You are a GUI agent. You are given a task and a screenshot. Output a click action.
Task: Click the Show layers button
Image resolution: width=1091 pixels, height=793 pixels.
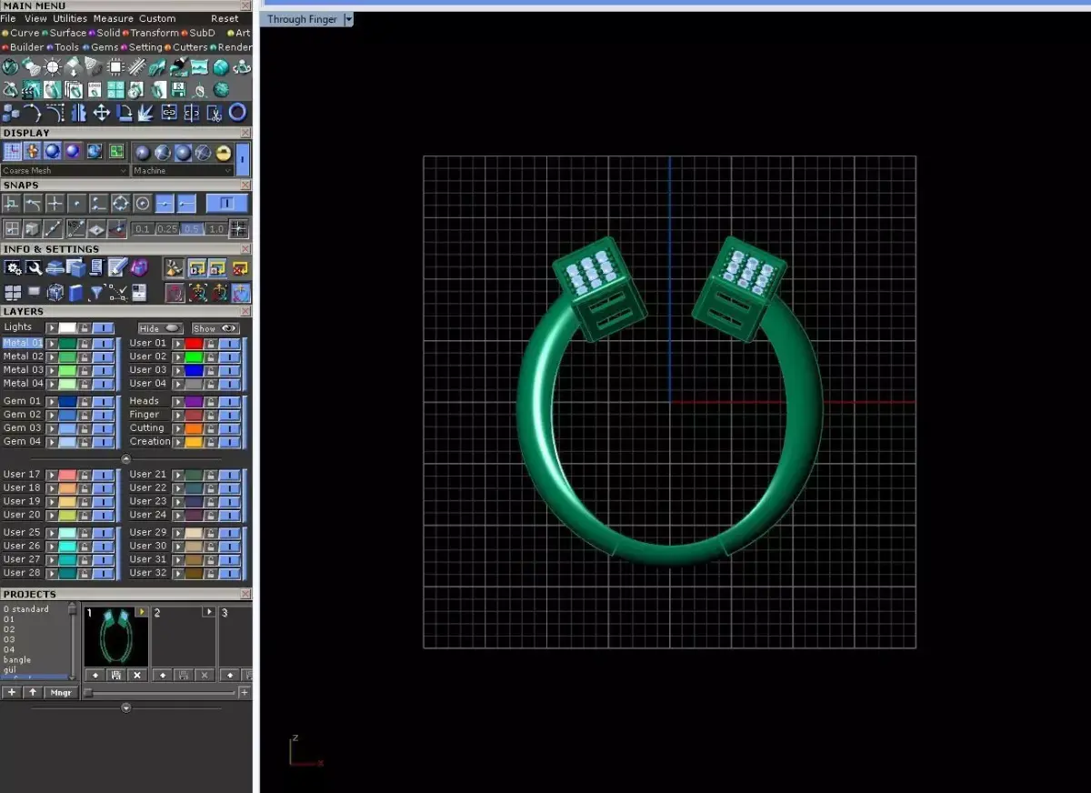(x=215, y=328)
